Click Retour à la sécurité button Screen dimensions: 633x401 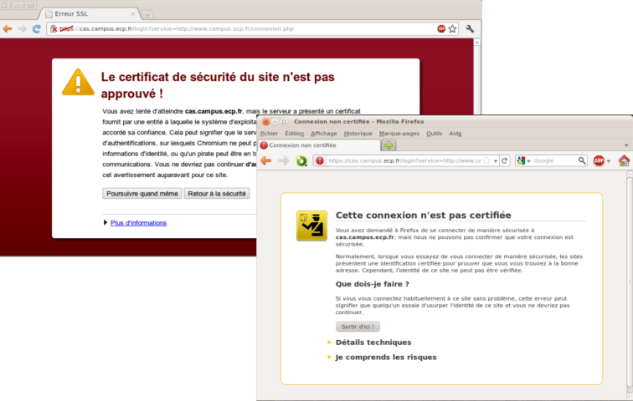217,194
